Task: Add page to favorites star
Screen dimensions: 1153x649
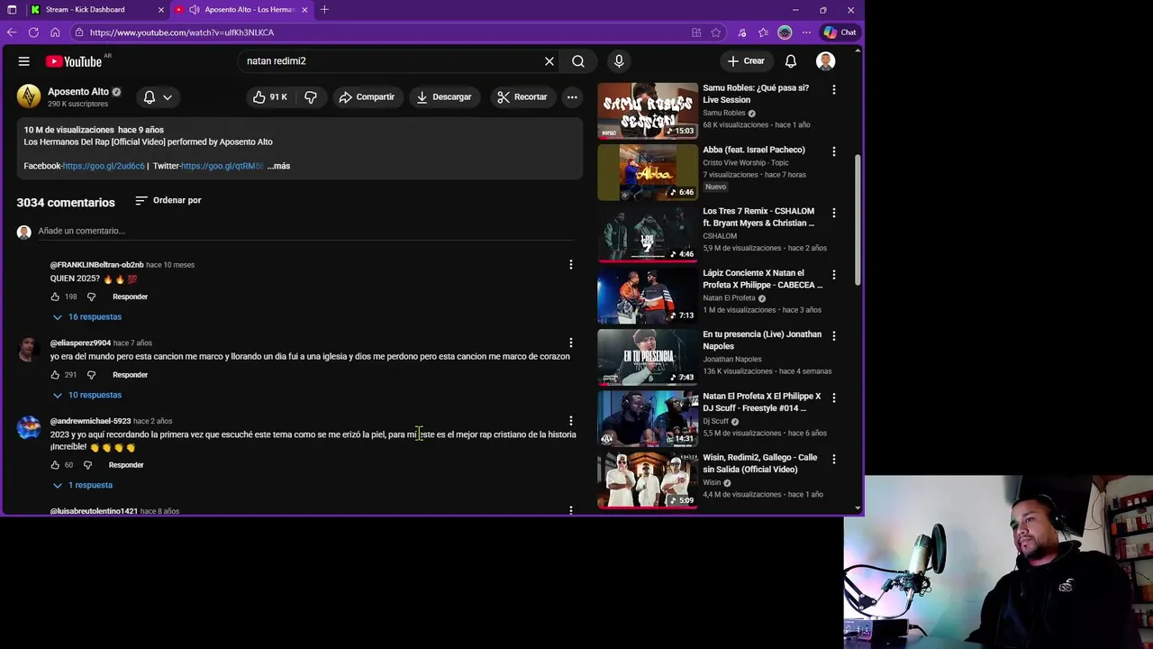Action: tap(716, 32)
